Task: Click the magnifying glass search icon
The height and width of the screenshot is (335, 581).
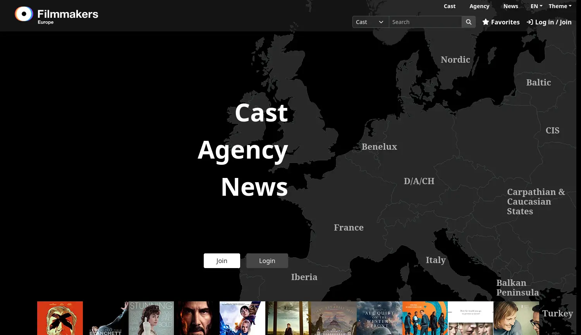Action: pyautogui.click(x=468, y=22)
